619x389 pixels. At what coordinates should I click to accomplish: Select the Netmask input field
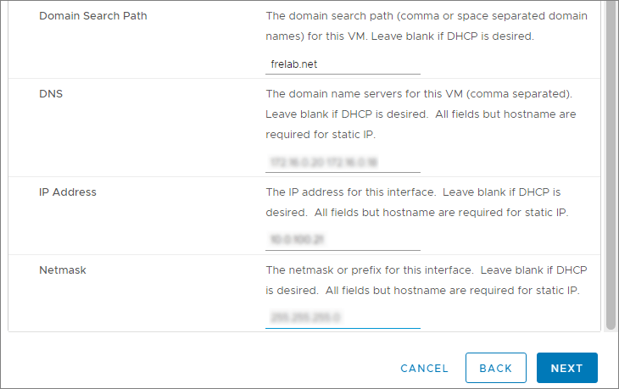click(x=343, y=319)
